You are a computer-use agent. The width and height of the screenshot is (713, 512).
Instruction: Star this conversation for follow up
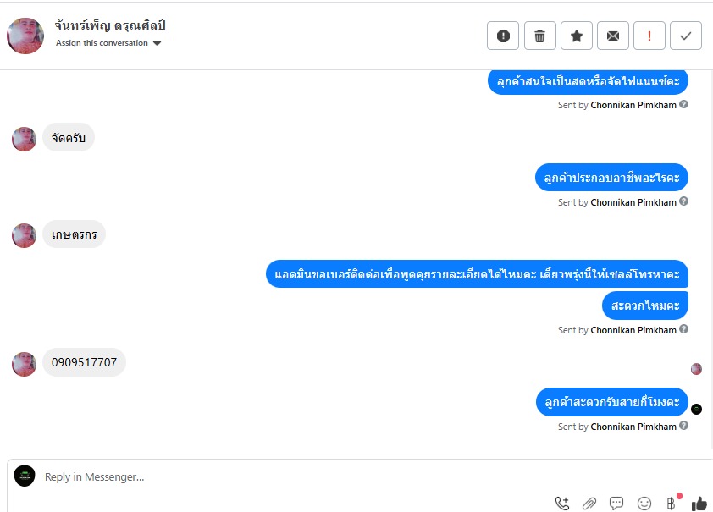coord(577,36)
